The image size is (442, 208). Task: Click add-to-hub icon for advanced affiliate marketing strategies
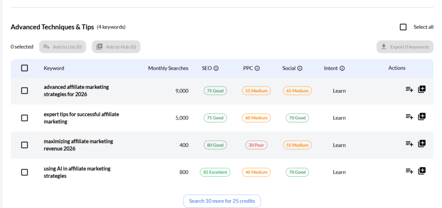(422, 89)
